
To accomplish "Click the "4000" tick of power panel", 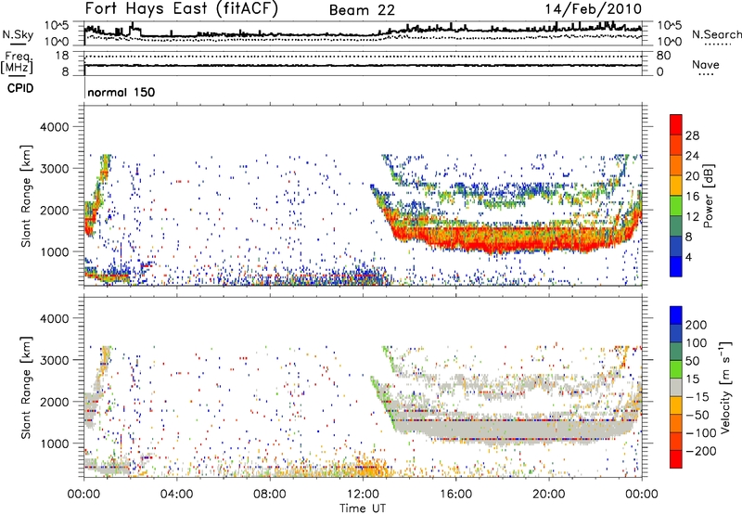I will pyautogui.click(x=54, y=127).
